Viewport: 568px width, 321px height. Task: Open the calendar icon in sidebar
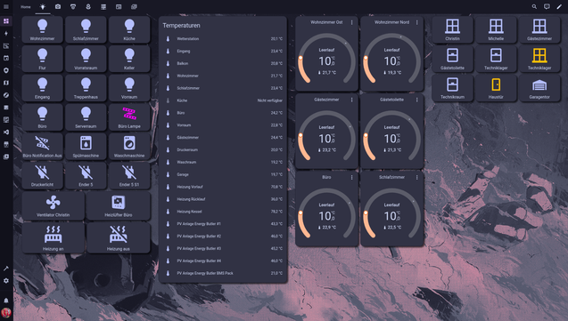[6, 58]
